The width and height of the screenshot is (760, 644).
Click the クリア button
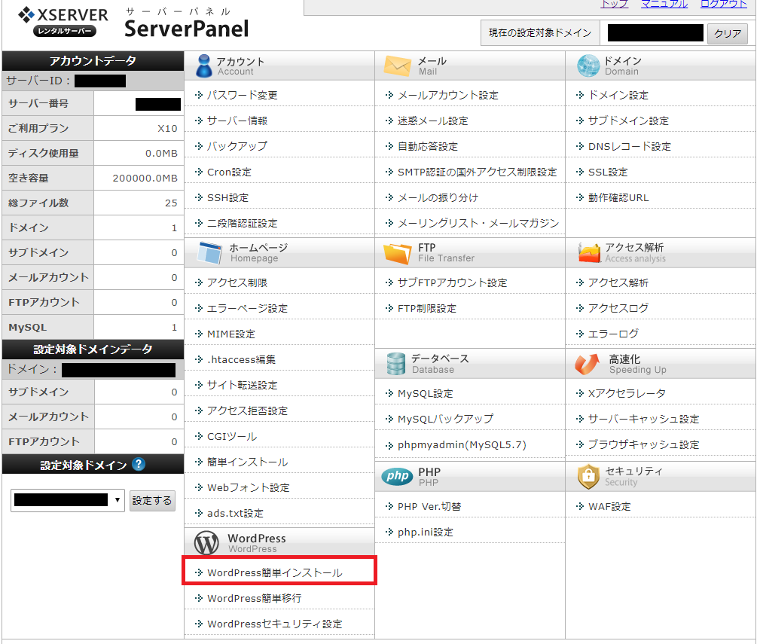[728, 33]
